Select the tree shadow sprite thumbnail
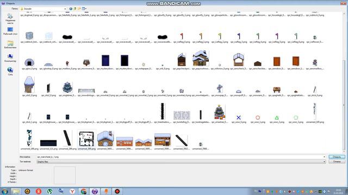The image size is (348, 195). [x=163, y=111]
